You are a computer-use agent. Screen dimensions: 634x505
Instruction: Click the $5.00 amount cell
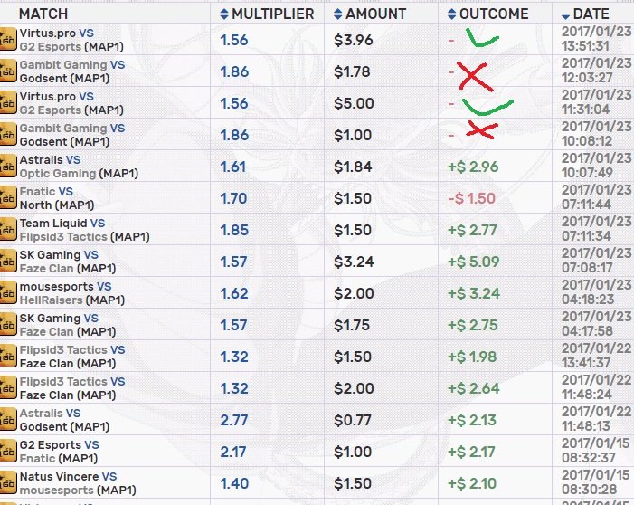coord(354,103)
